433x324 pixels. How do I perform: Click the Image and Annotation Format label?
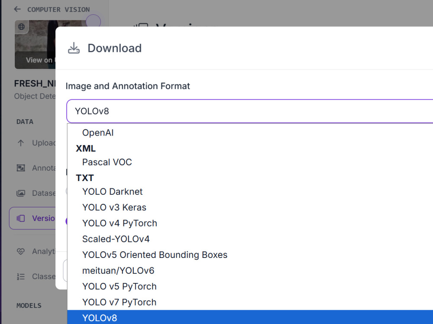128,86
